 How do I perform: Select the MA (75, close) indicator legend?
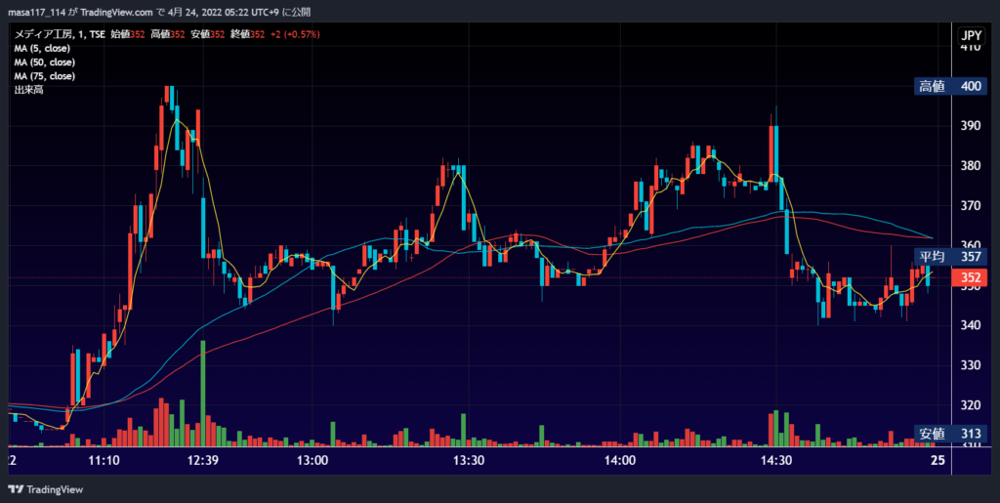coord(45,76)
